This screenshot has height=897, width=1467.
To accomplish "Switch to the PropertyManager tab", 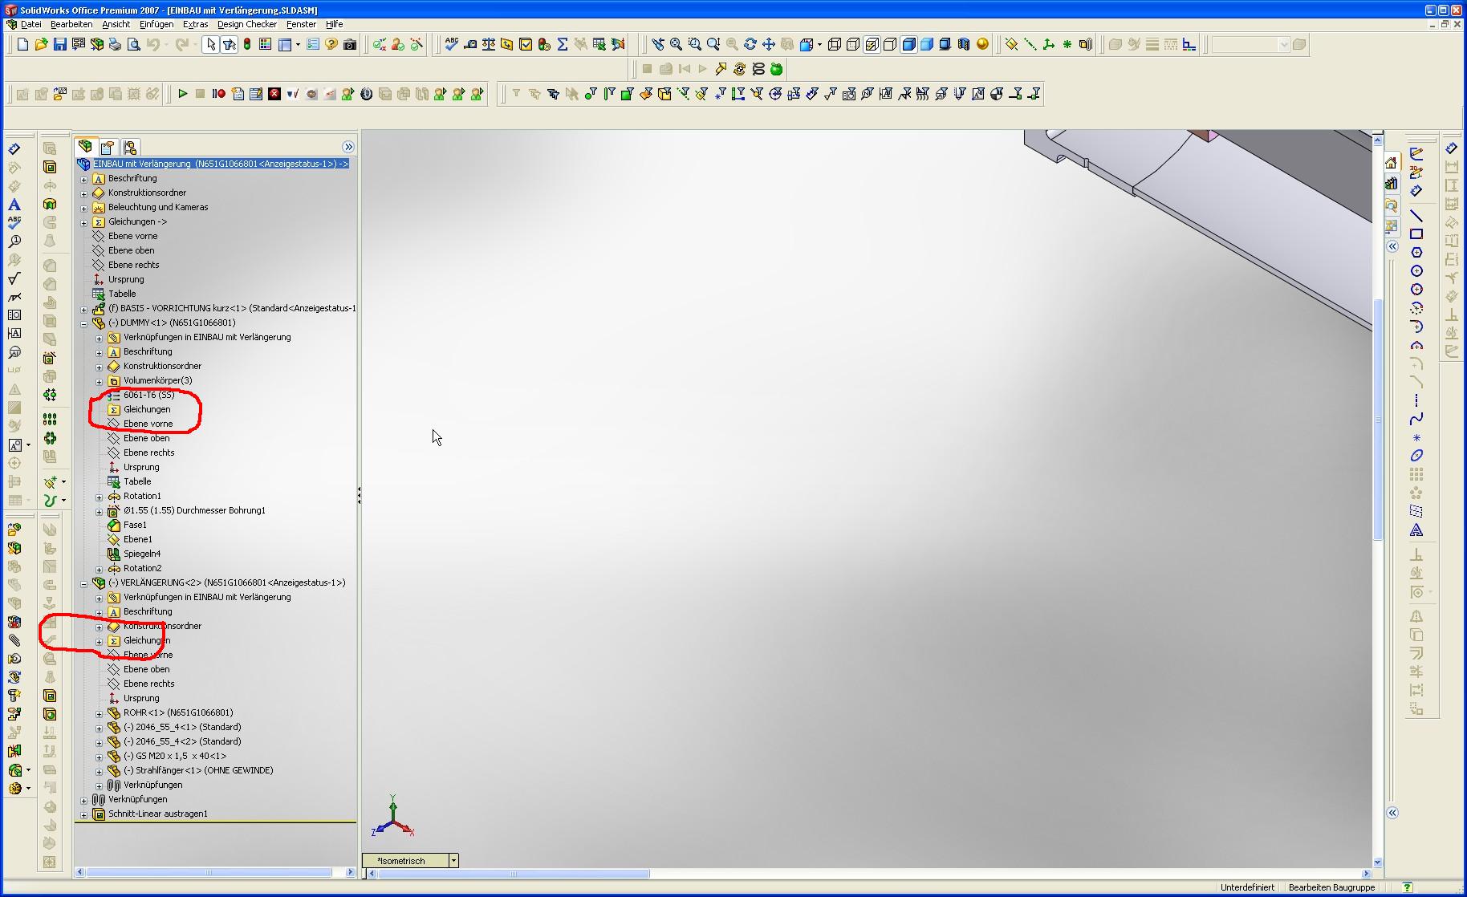I will [108, 147].
